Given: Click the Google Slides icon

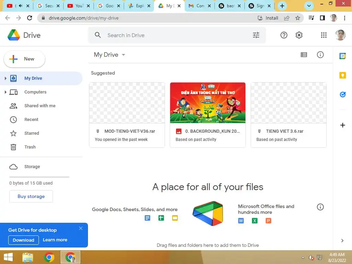Looking at the screenshot, I should click(175, 218).
